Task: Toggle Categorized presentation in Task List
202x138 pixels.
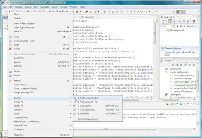Action: (170, 21)
